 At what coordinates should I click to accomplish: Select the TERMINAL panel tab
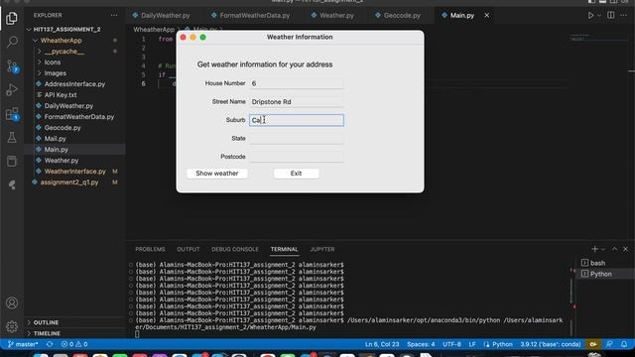click(285, 249)
